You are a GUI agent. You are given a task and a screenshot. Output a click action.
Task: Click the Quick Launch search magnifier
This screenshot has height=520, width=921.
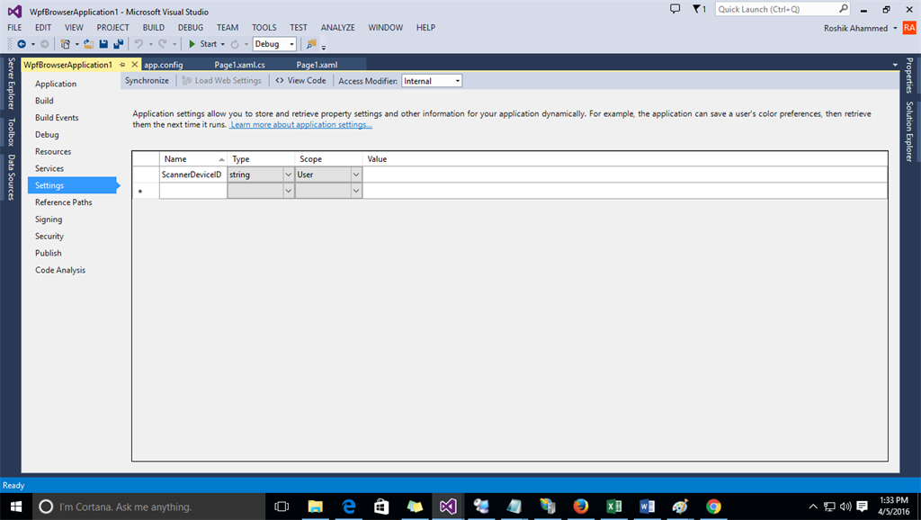click(844, 9)
